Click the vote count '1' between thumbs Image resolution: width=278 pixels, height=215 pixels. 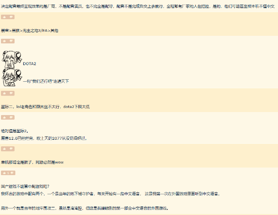pyautogui.click(x=8, y=173)
